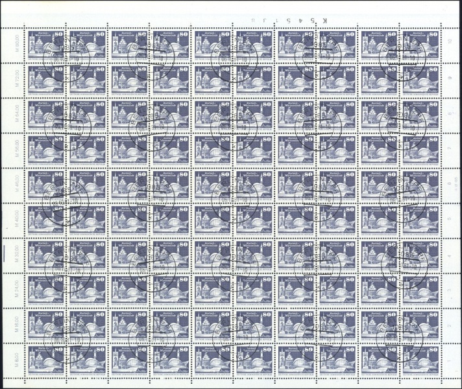Click row number '7' in right margin
This screenshot has height=389, width=462.
[449, 148]
